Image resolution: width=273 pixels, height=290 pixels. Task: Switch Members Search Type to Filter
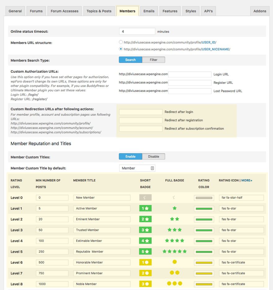click(x=154, y=60)
